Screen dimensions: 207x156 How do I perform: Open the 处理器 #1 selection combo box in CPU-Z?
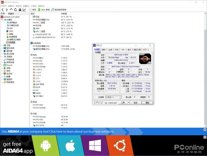click(113, 97)
